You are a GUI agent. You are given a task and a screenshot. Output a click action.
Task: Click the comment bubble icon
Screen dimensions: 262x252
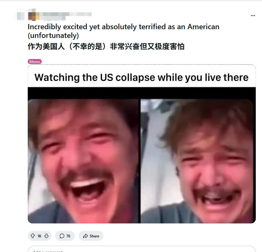click(62, 236)
